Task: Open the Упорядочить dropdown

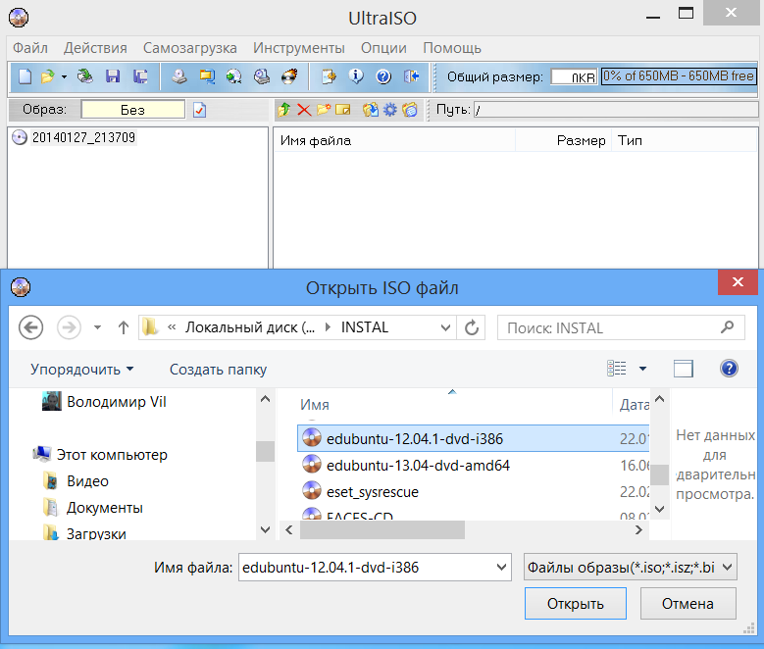Action: coord(81,370)
